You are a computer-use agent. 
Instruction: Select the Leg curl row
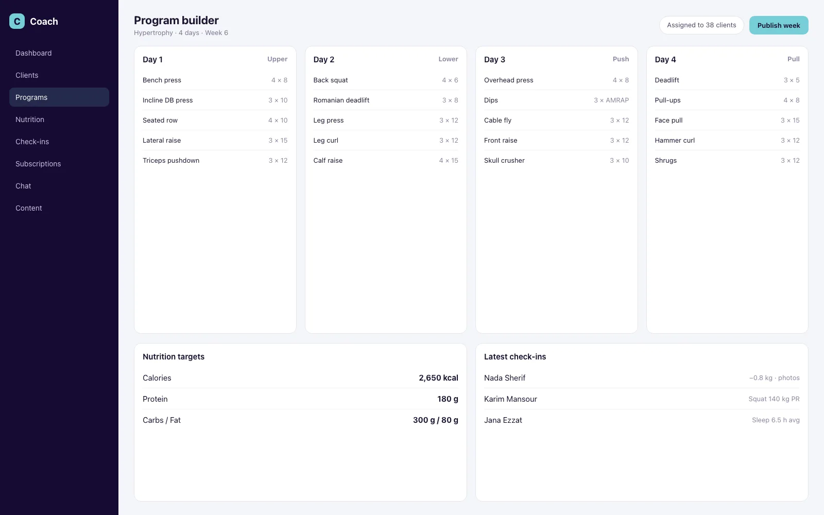(386, 141)
